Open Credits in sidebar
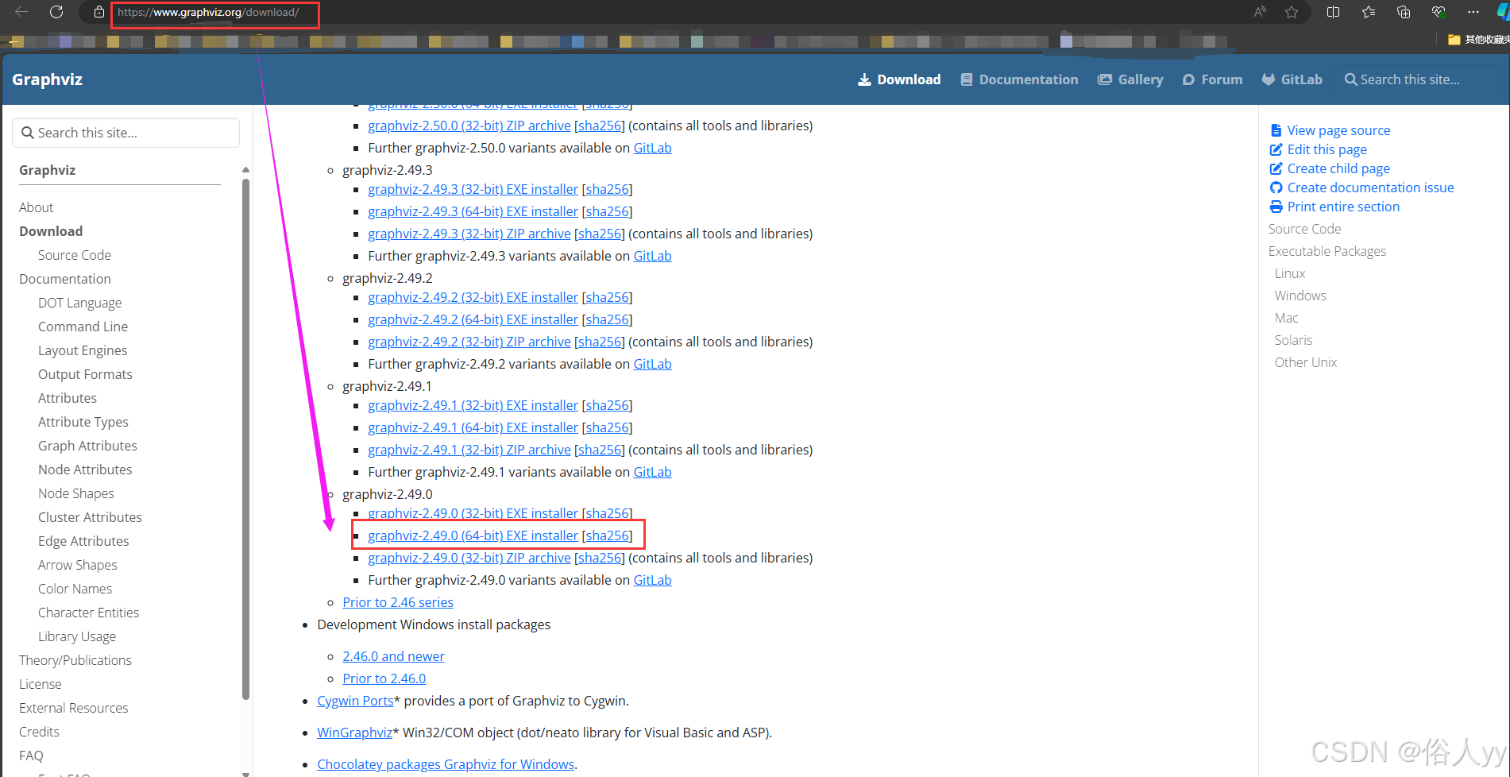Viewport: 1510px width, 777px height. pos(39,732)
